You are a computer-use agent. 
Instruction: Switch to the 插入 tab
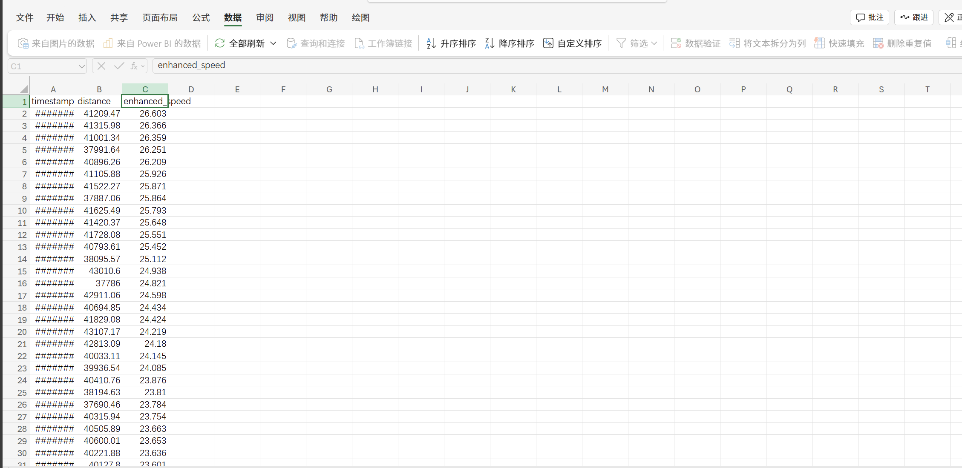point(87,17)
